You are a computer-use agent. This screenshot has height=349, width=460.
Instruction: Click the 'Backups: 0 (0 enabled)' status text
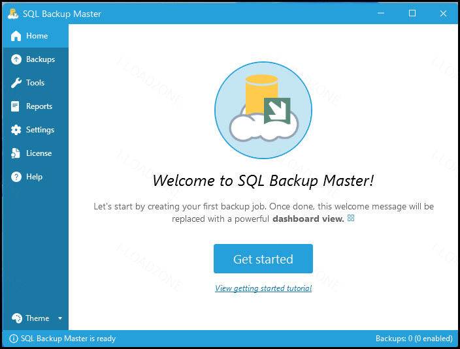click(x=414, y=339)
